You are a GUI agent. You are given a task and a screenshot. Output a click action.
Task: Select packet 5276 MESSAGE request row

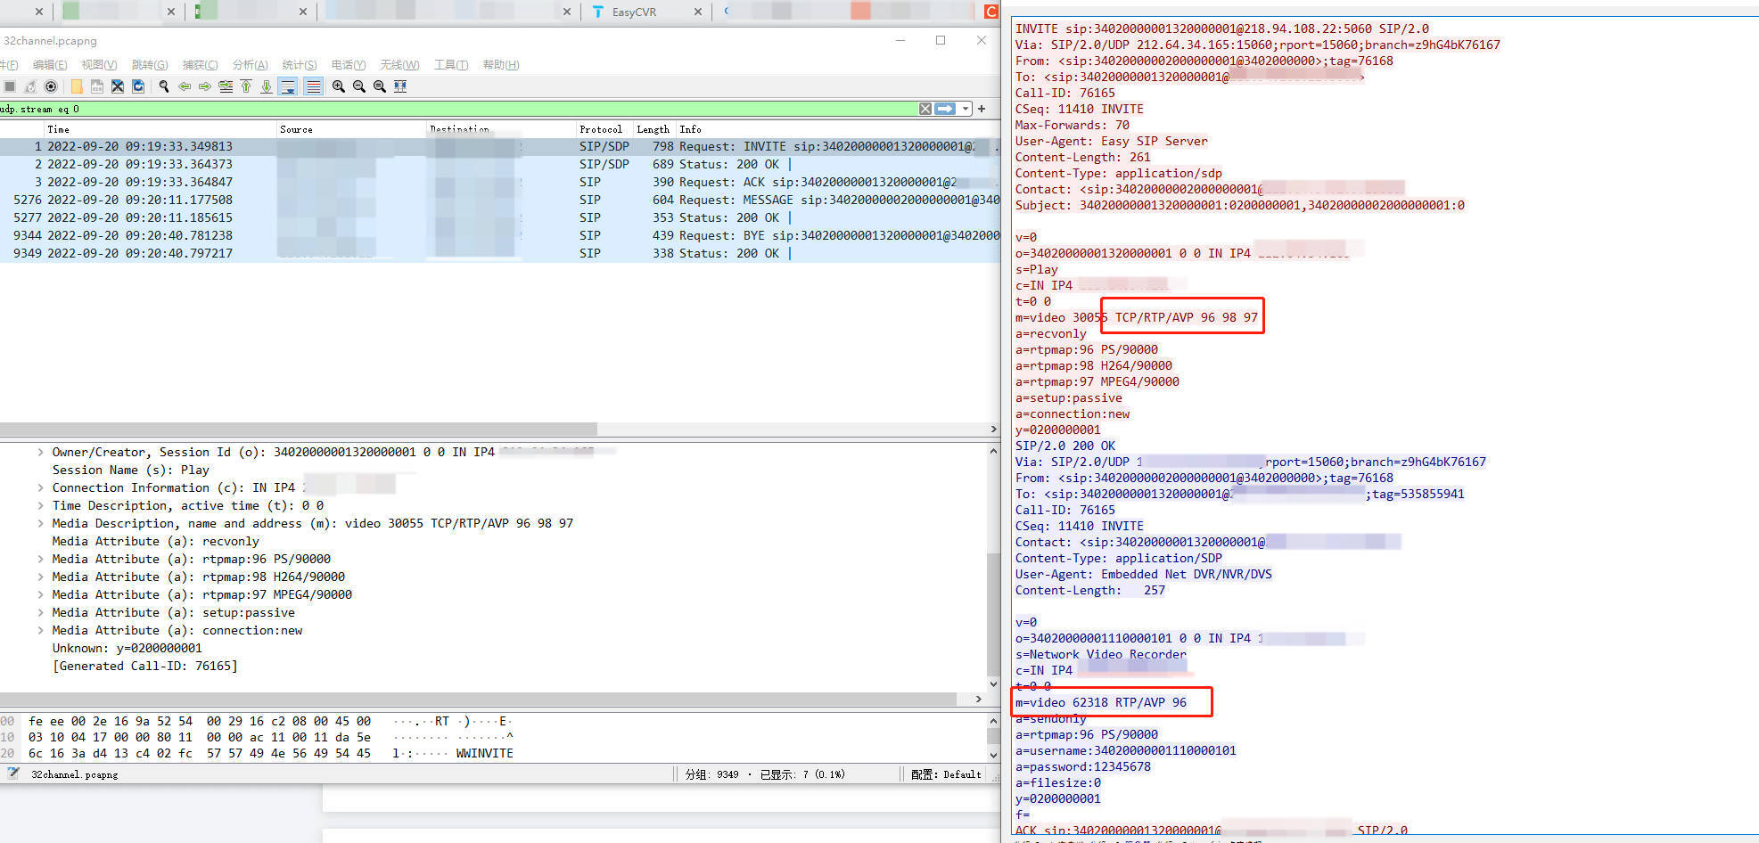pyautogui.click(x=499, y=200)
